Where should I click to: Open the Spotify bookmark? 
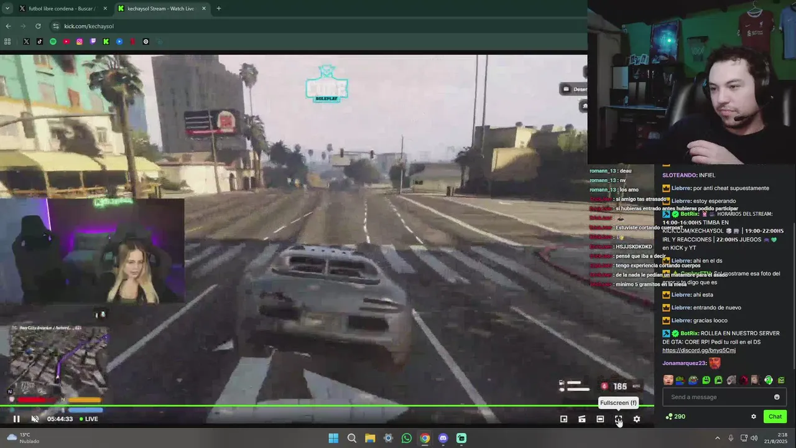(53, 42)
